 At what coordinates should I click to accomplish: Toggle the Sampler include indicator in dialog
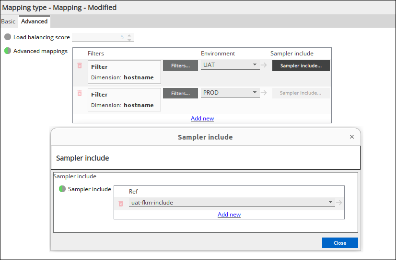click(62, 189)
